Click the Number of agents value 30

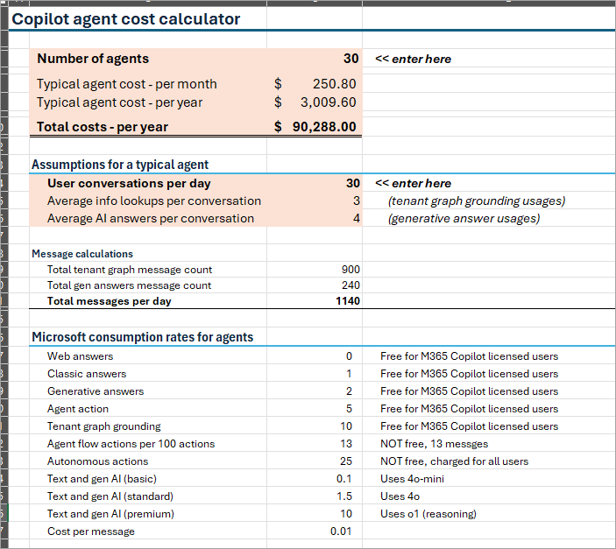tap(350, 59)
